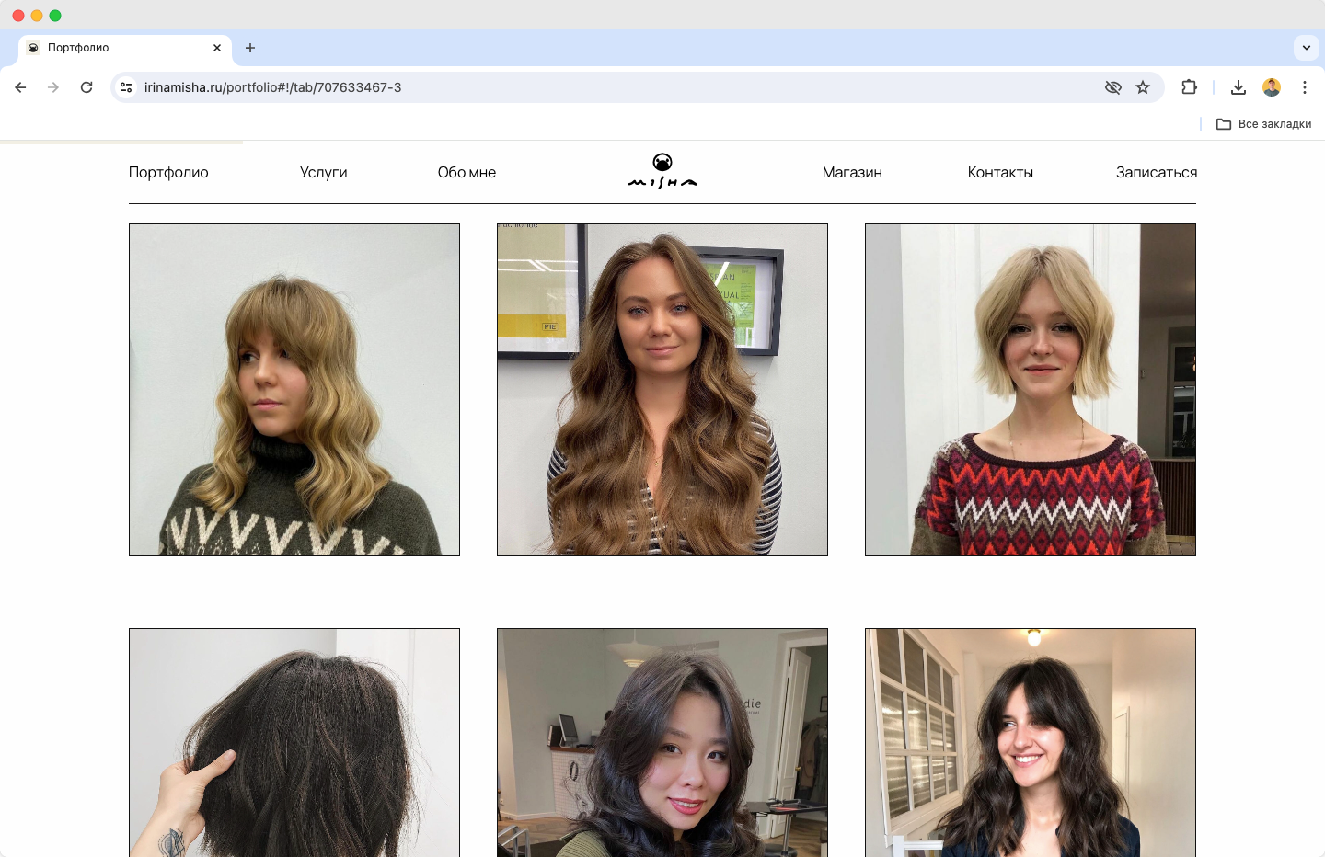This screenshot has height=857, width=1325.
Task: Click the Misha logo
Action: tap(662, 171)
